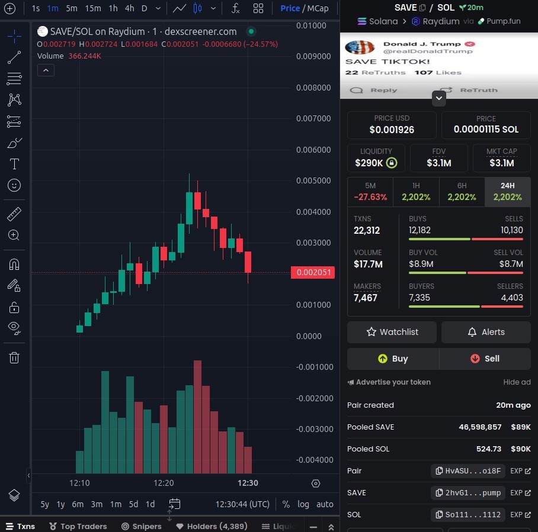Toggle stay in drawing mode
Screen dimensions: 538x532
[14, 286]
